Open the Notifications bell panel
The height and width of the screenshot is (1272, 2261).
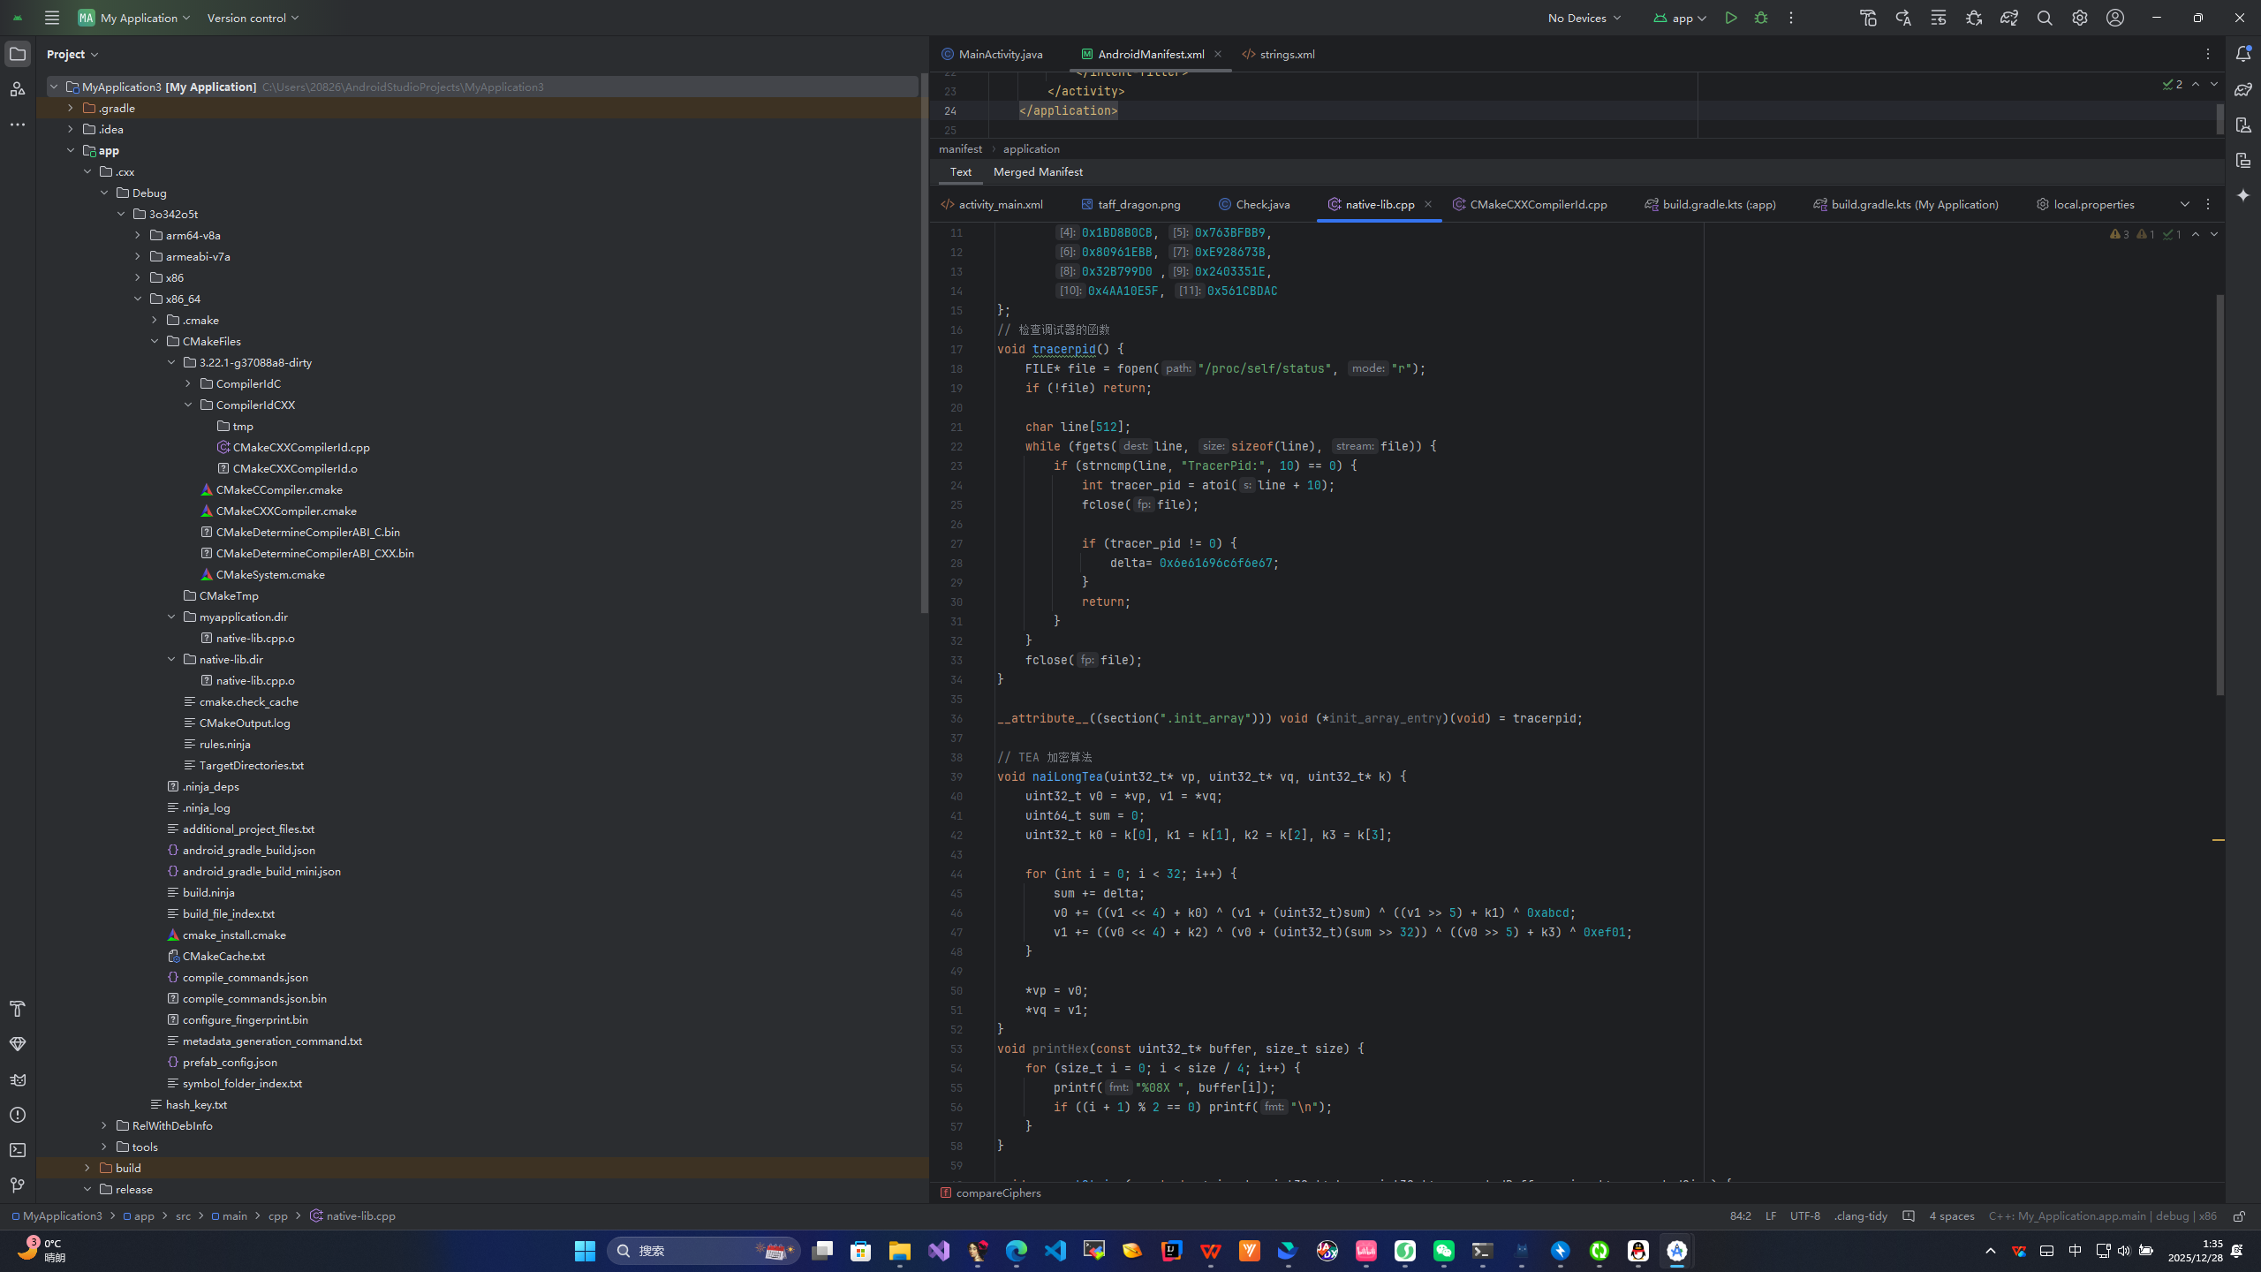tap(2243, 54)
